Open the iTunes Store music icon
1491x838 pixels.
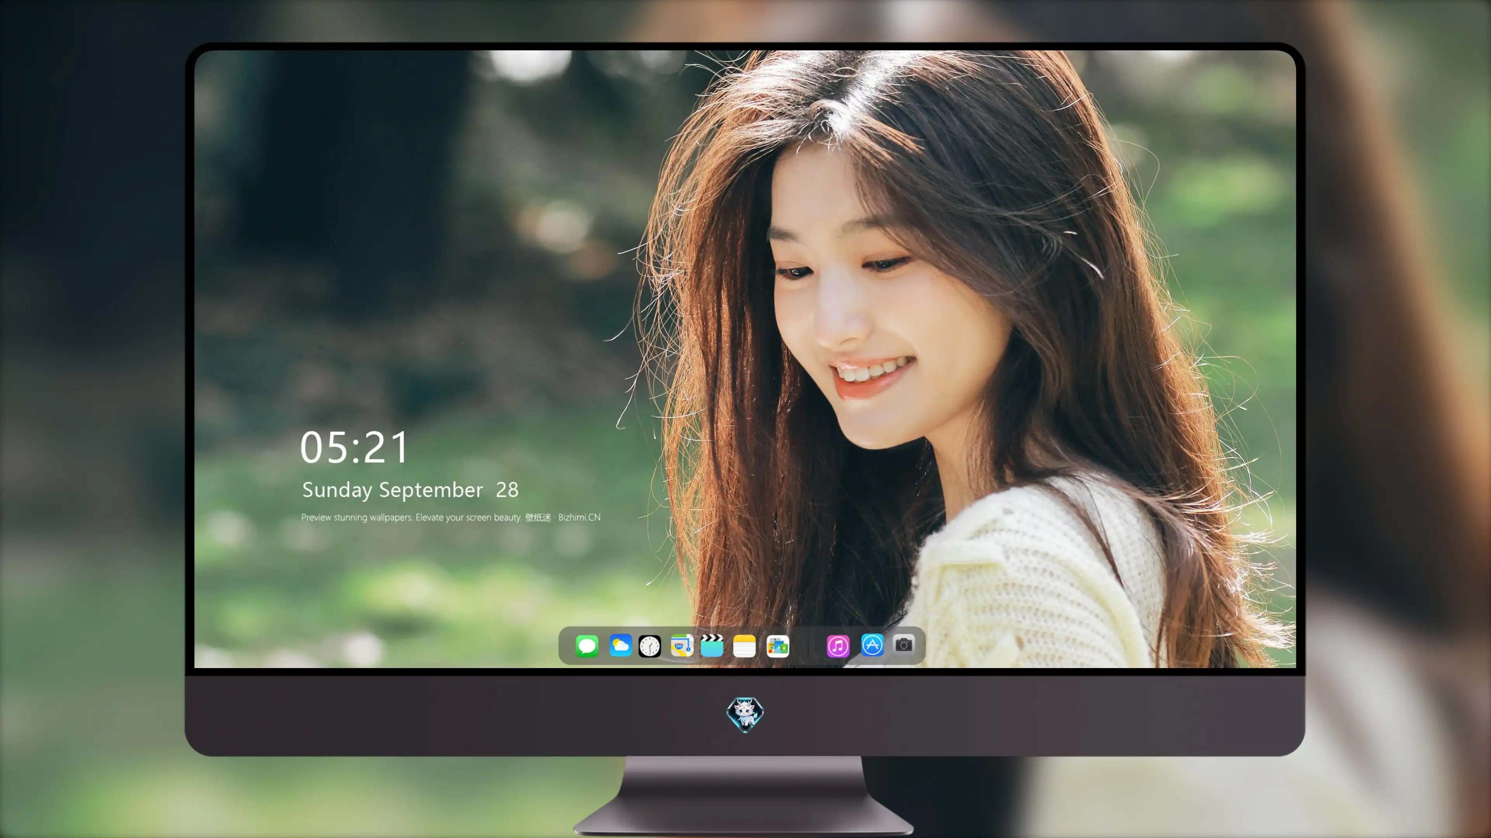tap(838, 646)
